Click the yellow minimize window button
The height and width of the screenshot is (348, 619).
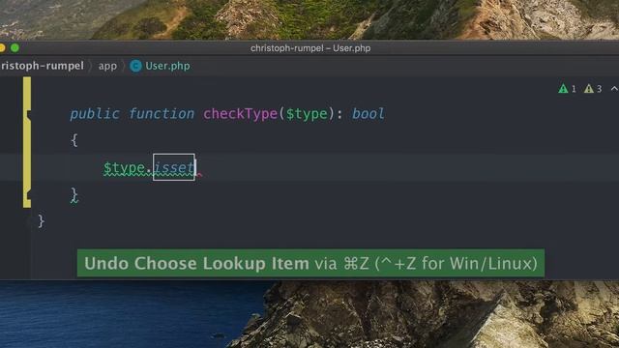[2, 48]
